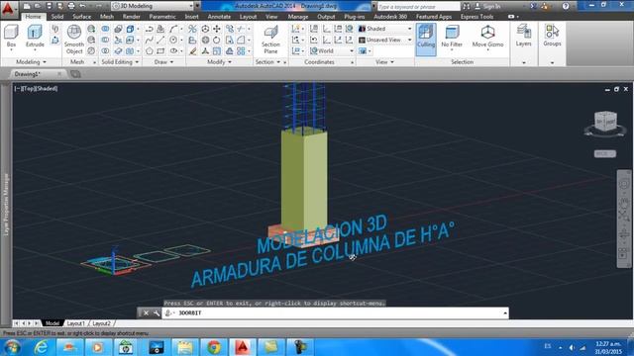The width and height of the screenshot is (634, 356).
Task: Open the Annotate ribbon tab
Action: tap(219, 17)
